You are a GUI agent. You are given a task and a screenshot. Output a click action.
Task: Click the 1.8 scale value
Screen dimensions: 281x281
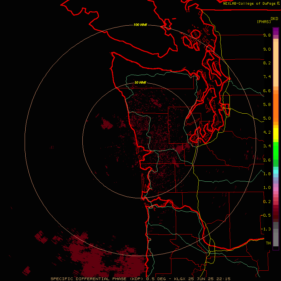267,174
